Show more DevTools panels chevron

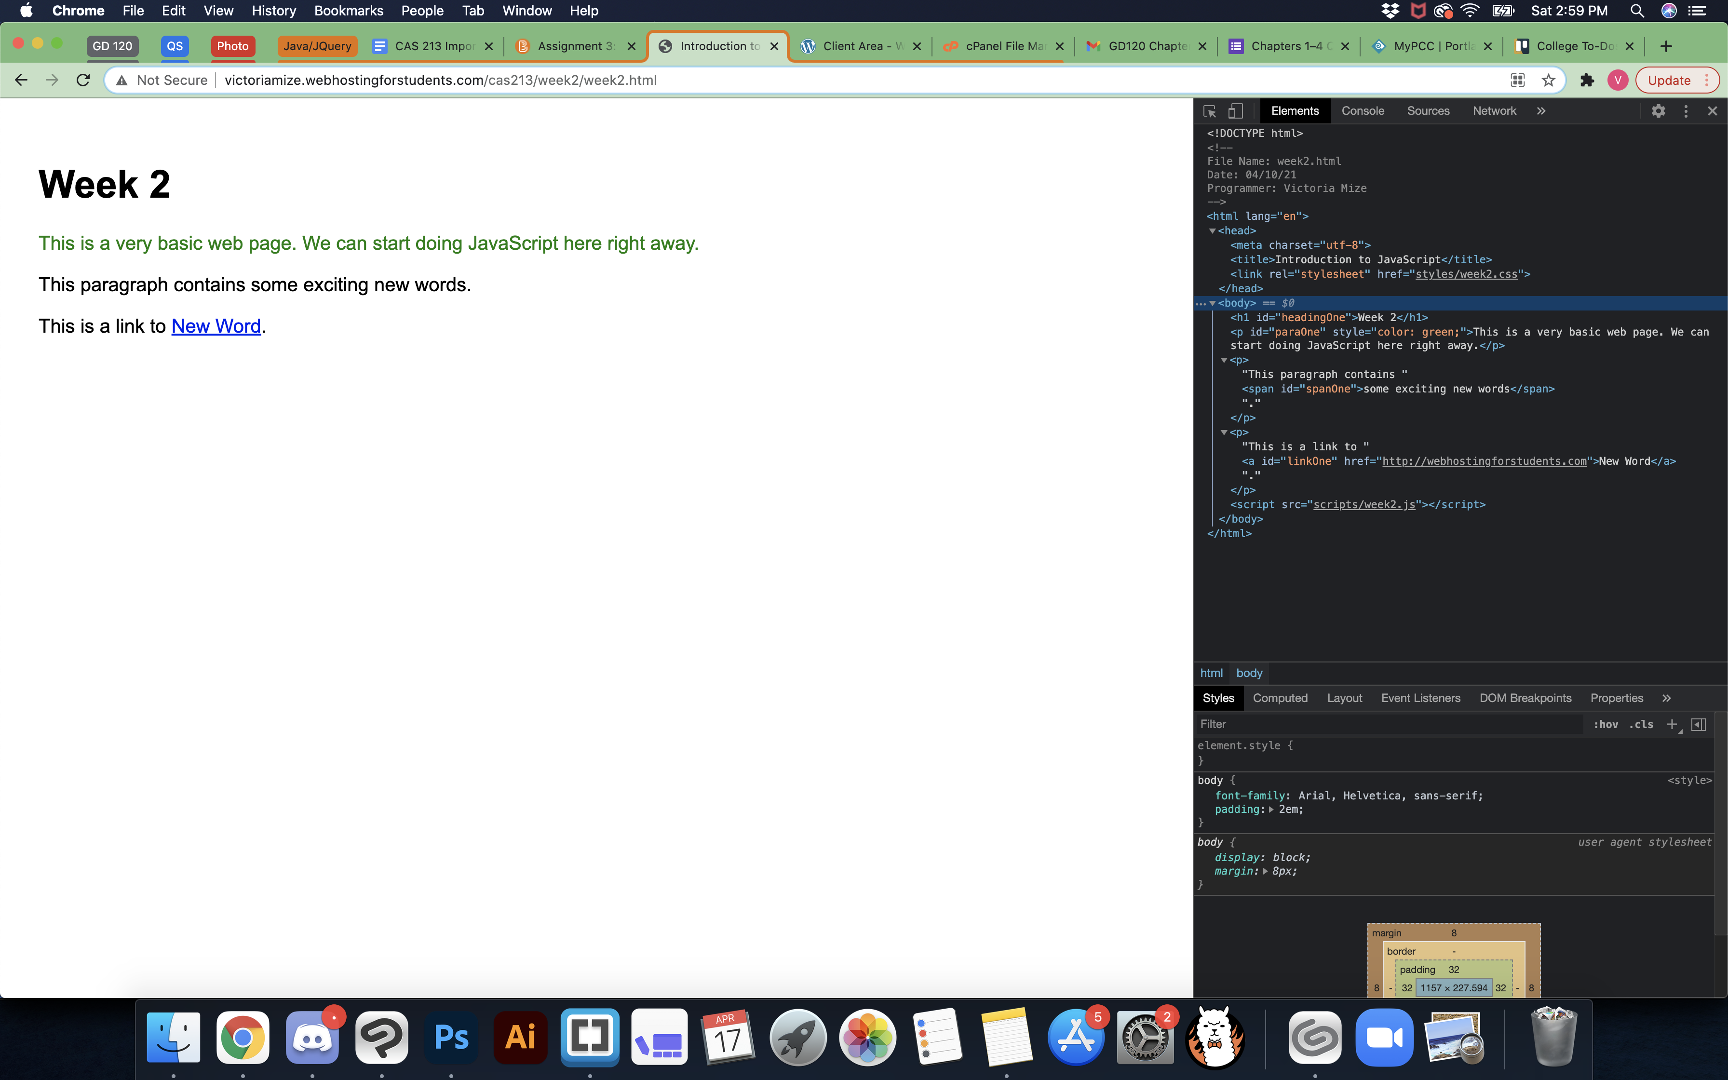[x=1541, y=111]
